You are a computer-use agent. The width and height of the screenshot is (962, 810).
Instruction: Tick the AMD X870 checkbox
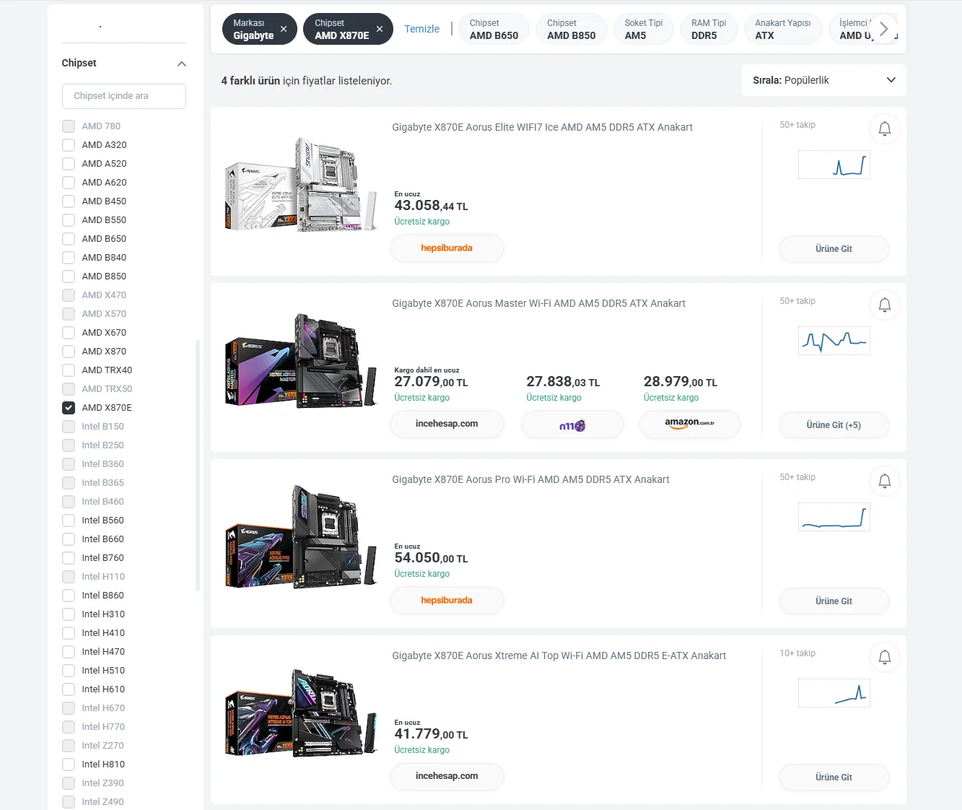click(x=69, y=352)
